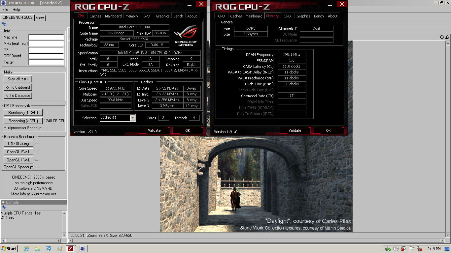The width and height of the screenshot is (451, 253).
Task: Run the OpenGL SW-L benchmark
Action: (18, 152)
